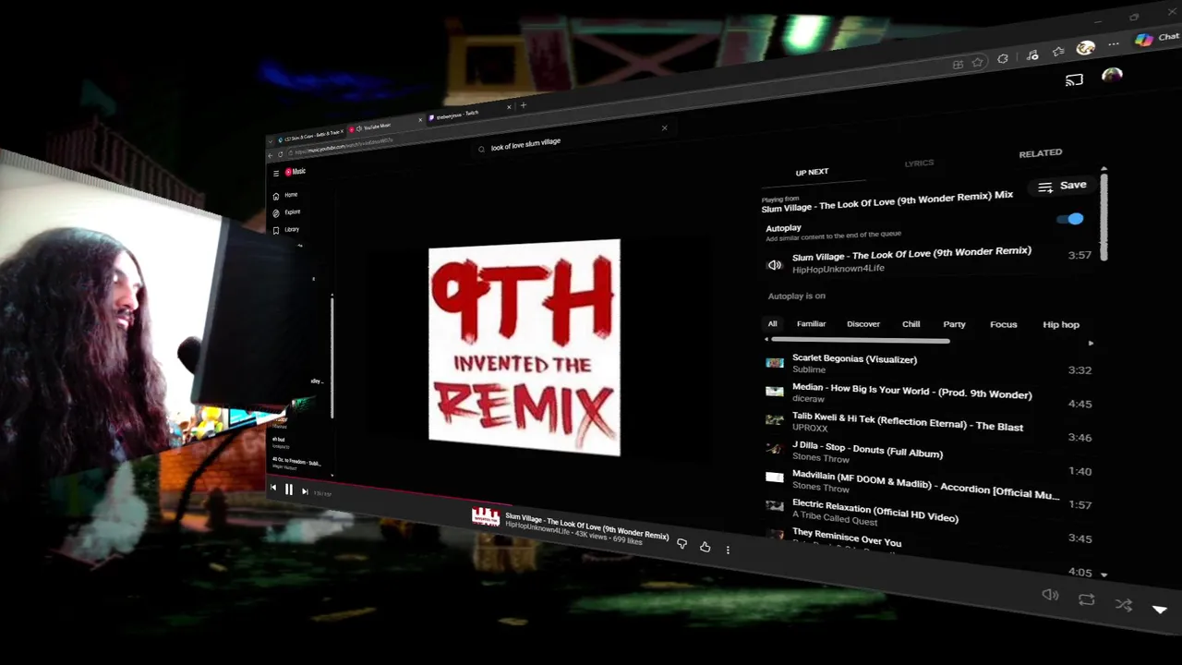The width and height of the screenshot is (1182, 665).
Task: Open the RELATED tab
Action: tap(1041, 153)
